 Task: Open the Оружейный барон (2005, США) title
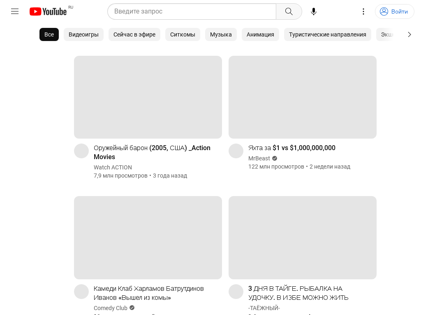point(152,152)
